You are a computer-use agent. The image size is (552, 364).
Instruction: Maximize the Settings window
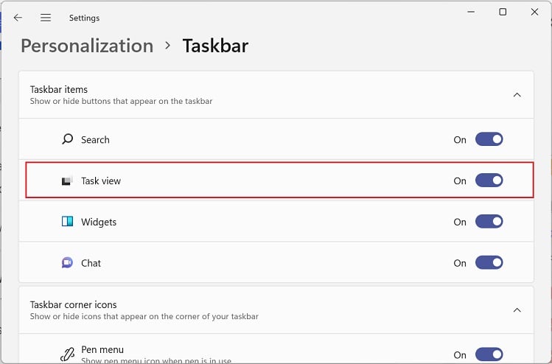coord(503,12)
